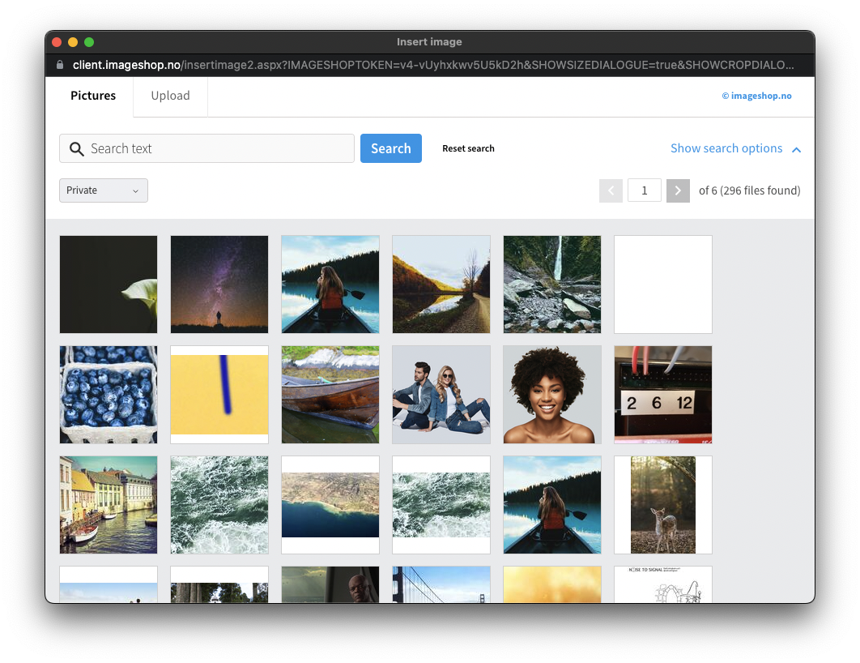Screen dimensions: 860x663
Task: Select the tree trunks thumbnail in bottom row
Action: [x=219, y=584]
